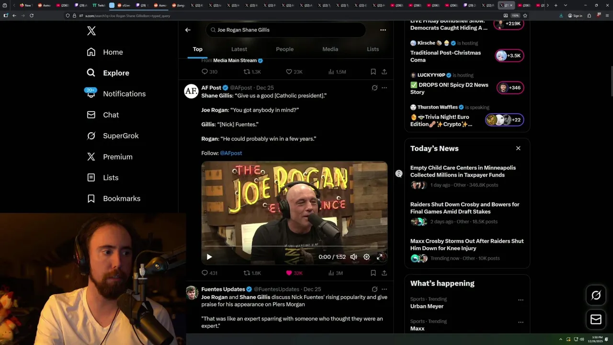Open more options on AF Post tweet

coord(384,88)
